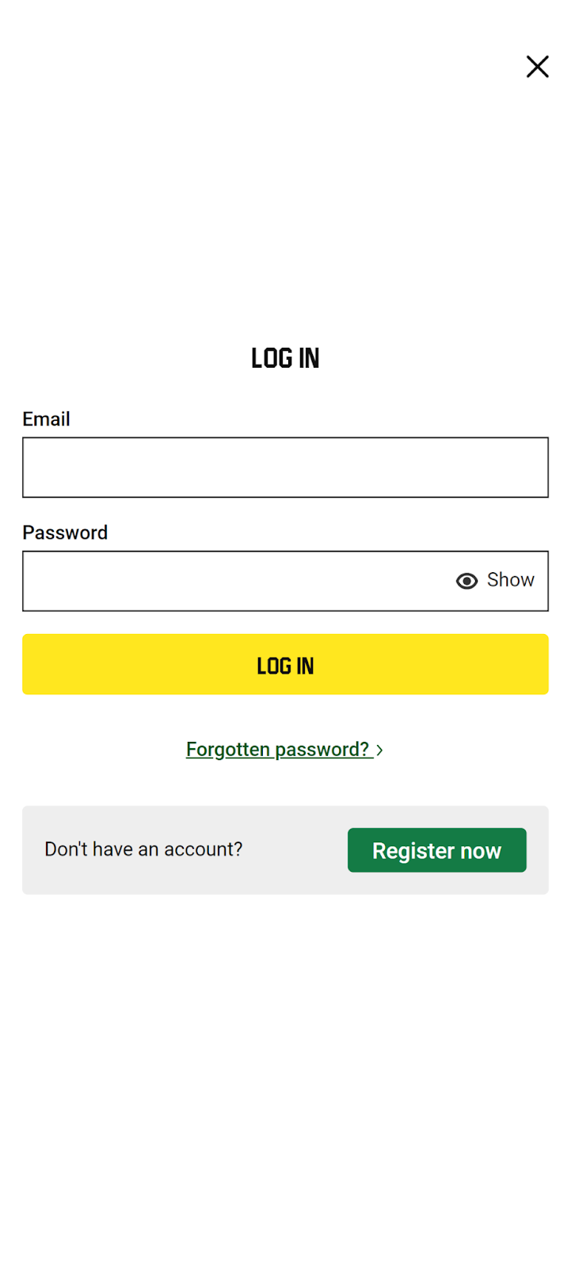Create an account via Register now
This screenshot has width=571, height=1268.
pyautogui.click(x=437, y=850)
